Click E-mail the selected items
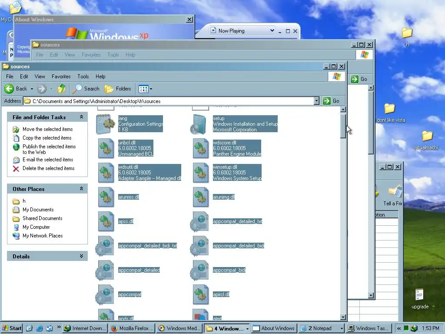Viewport: 445px width, 334px height. pos(48,160)
